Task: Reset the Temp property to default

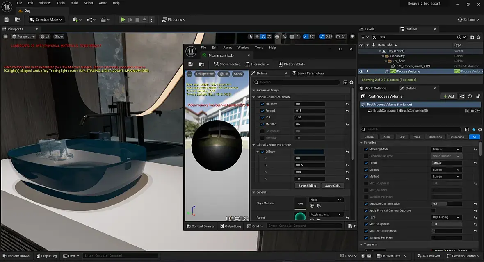Action: pos(475,163)
